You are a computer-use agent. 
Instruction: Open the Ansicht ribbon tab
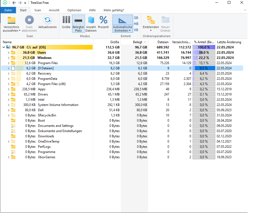[54, 10]
